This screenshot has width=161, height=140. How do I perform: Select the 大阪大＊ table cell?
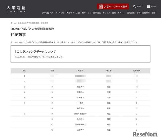tap(80, 98)
